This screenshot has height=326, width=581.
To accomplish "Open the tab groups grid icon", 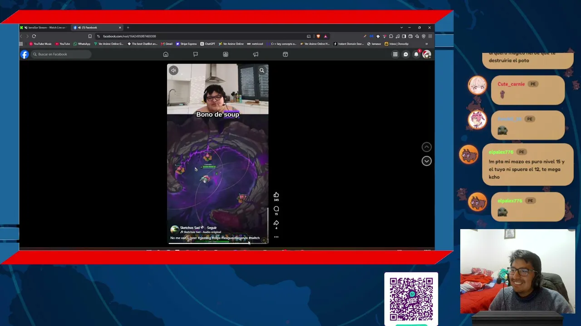I will [21, 44].
